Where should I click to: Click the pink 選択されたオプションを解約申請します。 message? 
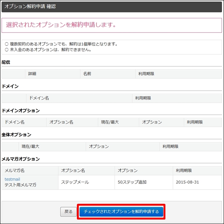click(x=61, y=25)
